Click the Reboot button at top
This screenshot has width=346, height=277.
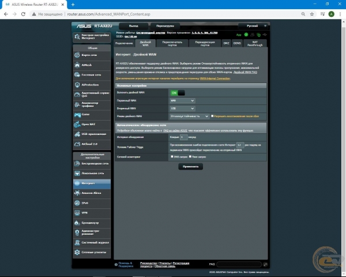[x=165, y=26]
